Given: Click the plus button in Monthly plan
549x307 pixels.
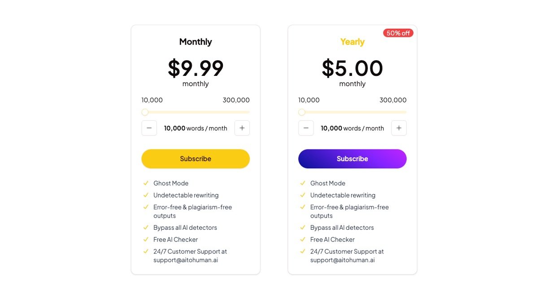Looking at the screenshot, I should (242, 128).
